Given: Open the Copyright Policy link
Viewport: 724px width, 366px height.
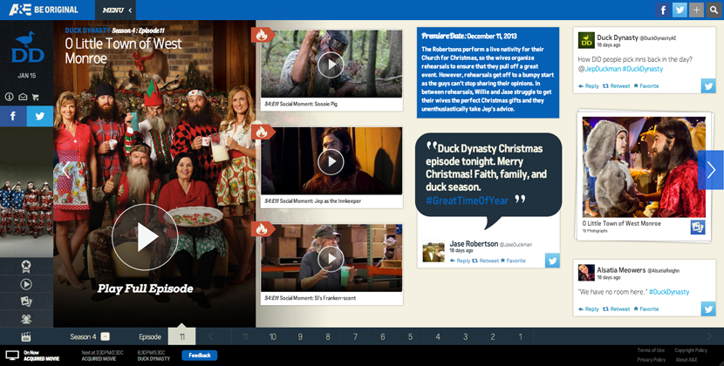Looking at the screenshot, I should (691, 350).
